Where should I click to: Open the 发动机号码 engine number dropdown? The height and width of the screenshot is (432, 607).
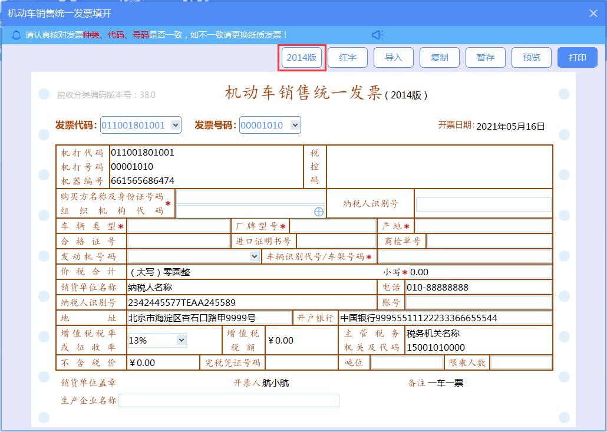[253, 256]
